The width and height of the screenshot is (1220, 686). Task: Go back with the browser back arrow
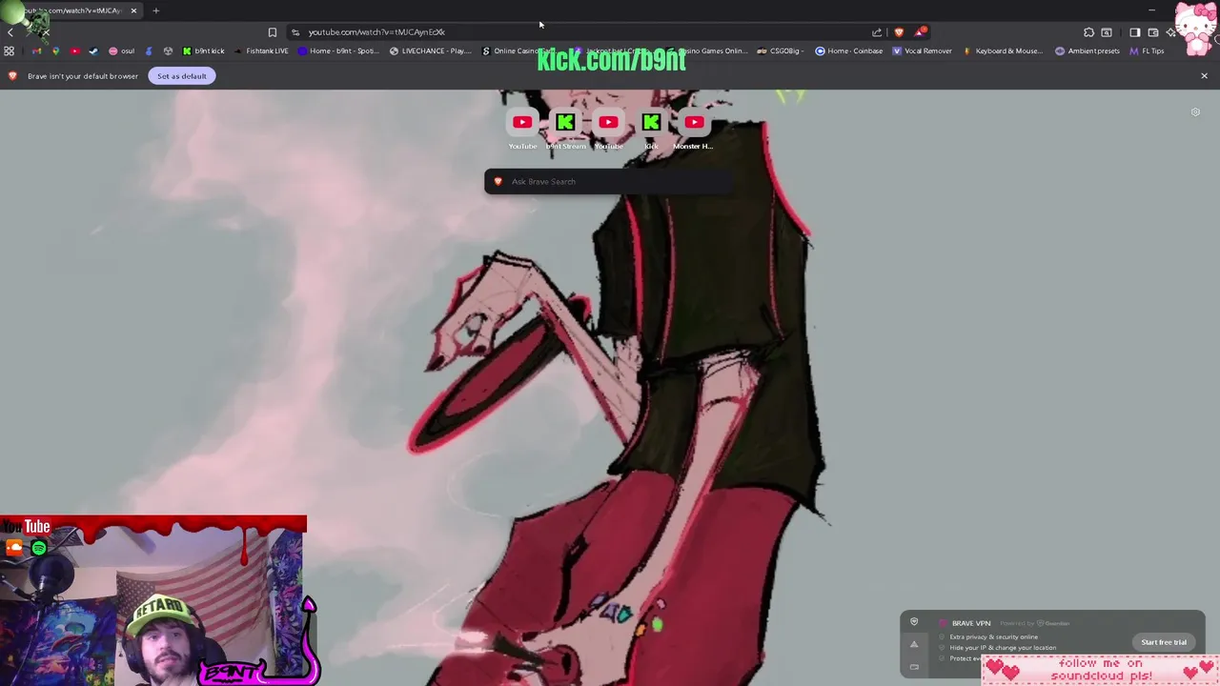point(10,32)
